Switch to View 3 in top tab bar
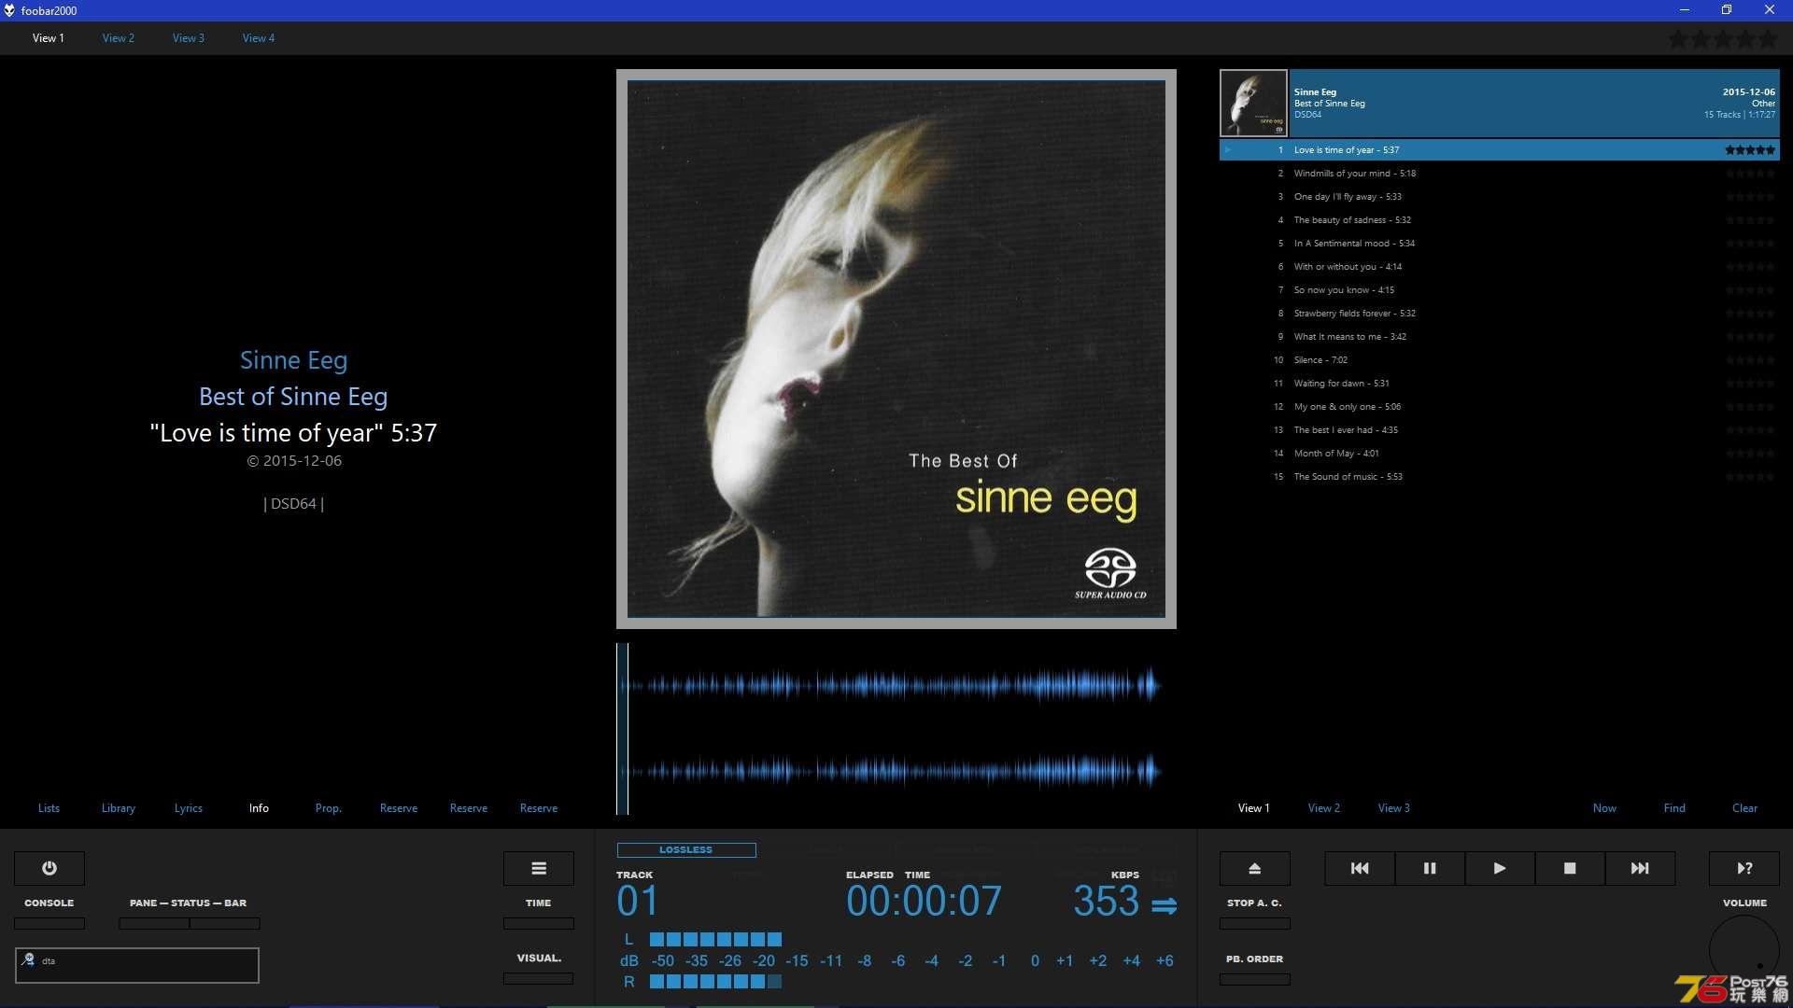Viewport: 1793px width, 1008px height. point(189,38)
